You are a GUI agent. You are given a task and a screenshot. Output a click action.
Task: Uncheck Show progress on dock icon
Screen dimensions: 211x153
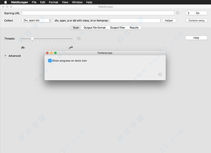coord(50,61)
